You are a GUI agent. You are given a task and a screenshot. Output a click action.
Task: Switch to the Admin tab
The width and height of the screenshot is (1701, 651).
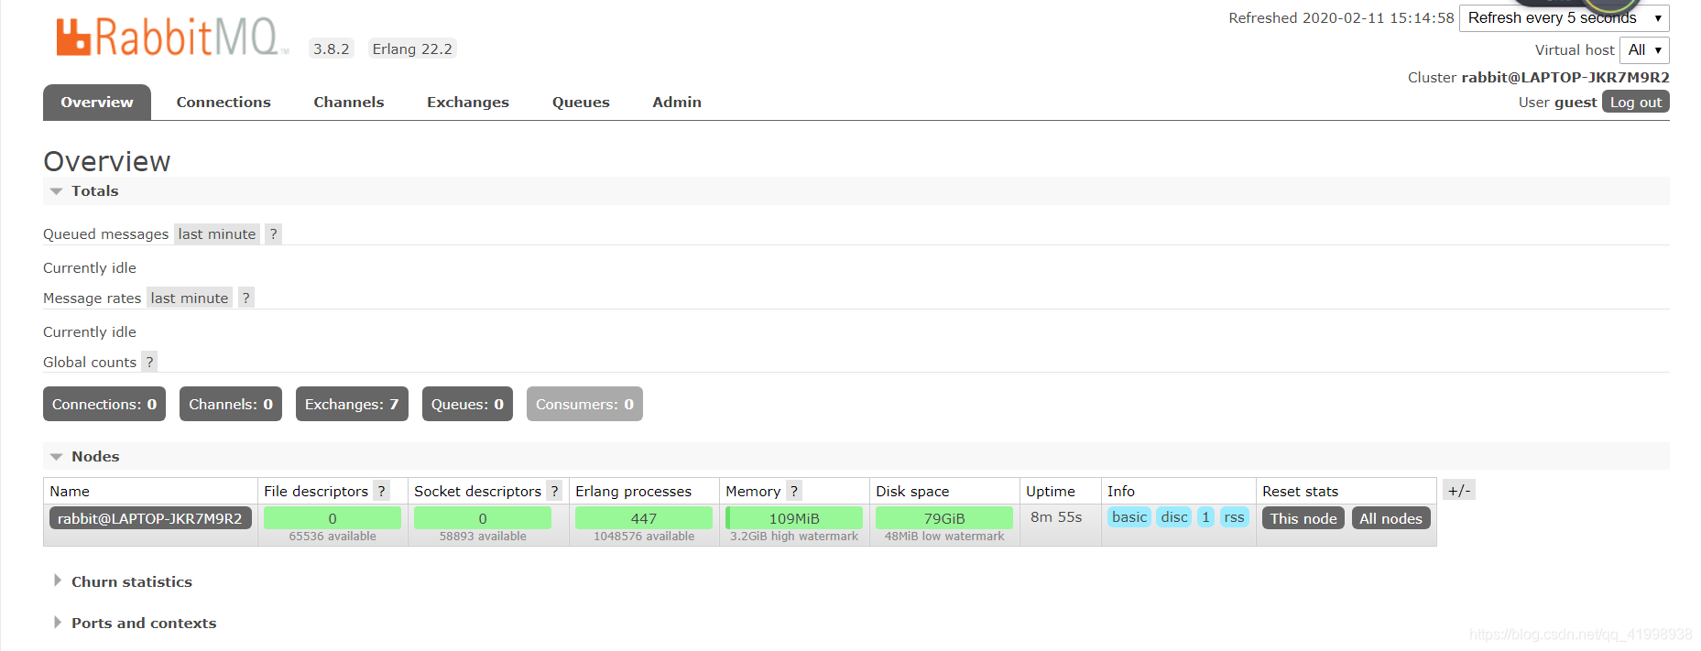[x=677, y=102]
